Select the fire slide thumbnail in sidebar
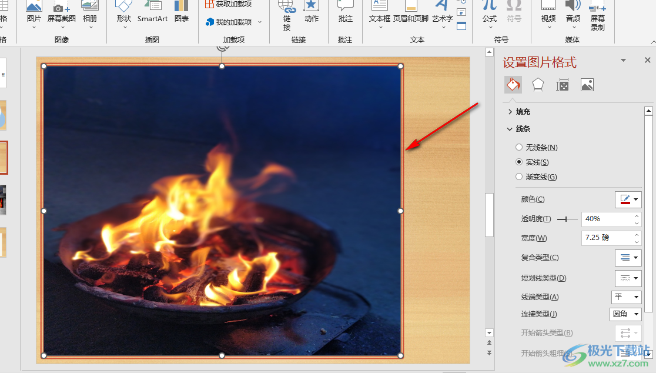Screen dimensions: 656x373 4,158
